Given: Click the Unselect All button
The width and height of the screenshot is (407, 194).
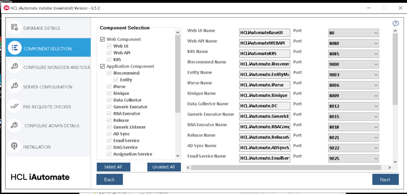Looking at the screenshot, I should (x=164, y=167).
